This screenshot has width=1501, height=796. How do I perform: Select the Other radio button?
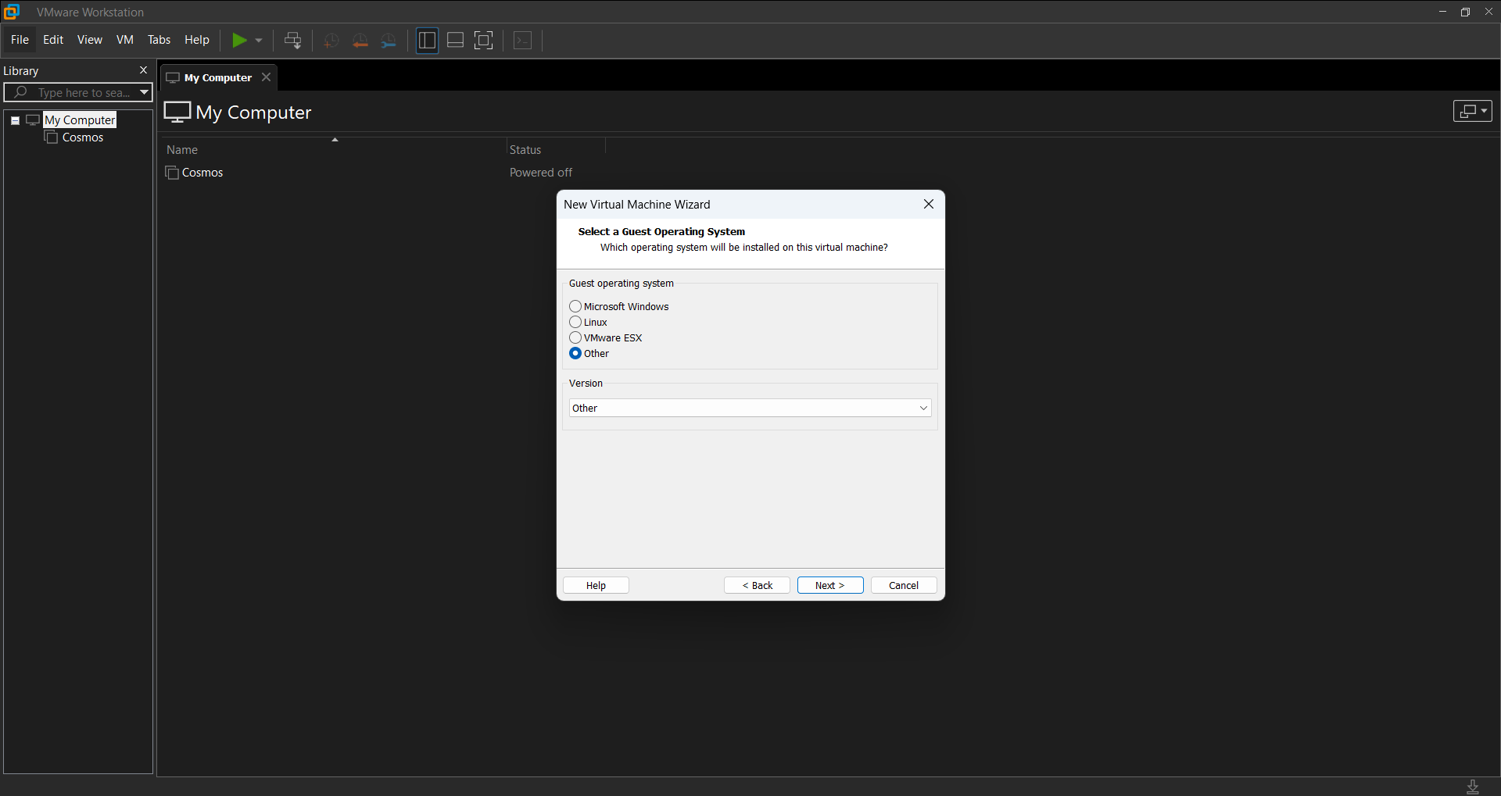(575, 353)
